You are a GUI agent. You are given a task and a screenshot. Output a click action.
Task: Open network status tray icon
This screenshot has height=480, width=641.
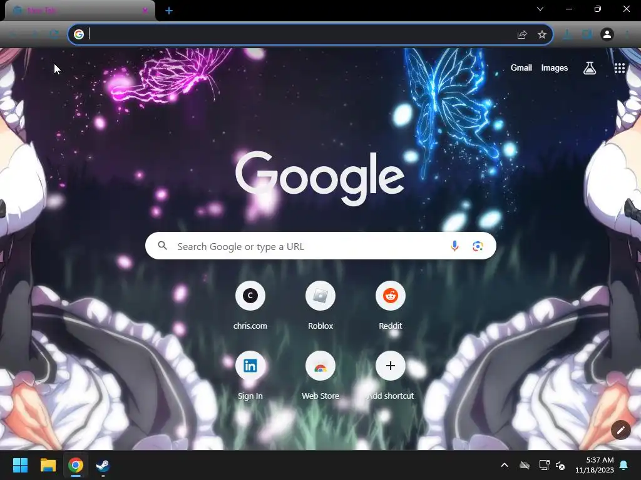[x=544, y=465]
